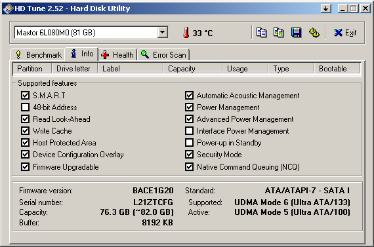374x247 pixels.
Task: Exit the HD Tune application
Action: 345,33
